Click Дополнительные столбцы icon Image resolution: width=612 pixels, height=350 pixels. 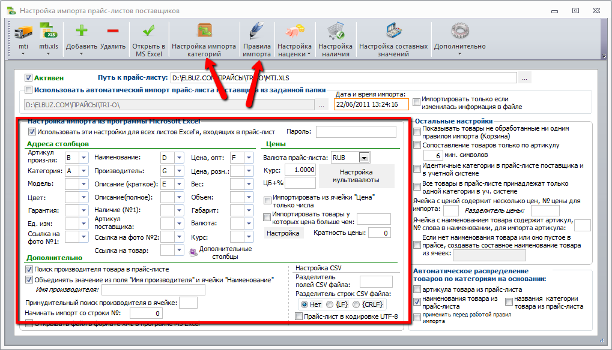(x=193, y=253)
